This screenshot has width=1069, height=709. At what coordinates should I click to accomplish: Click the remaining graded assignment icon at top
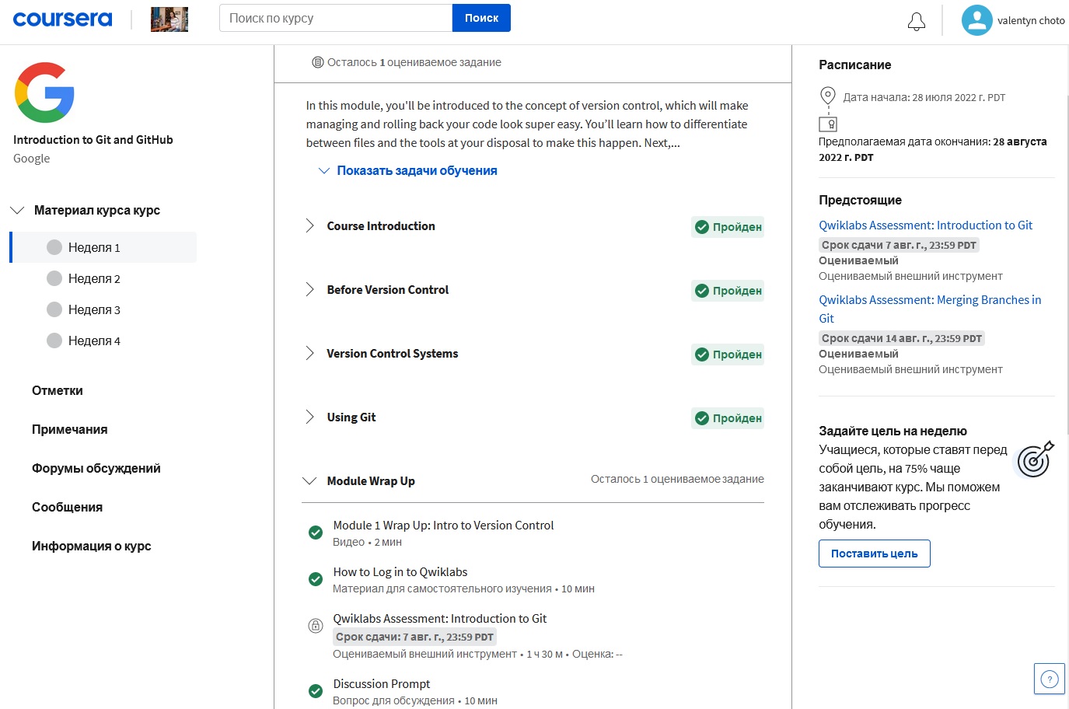[317, 62]
